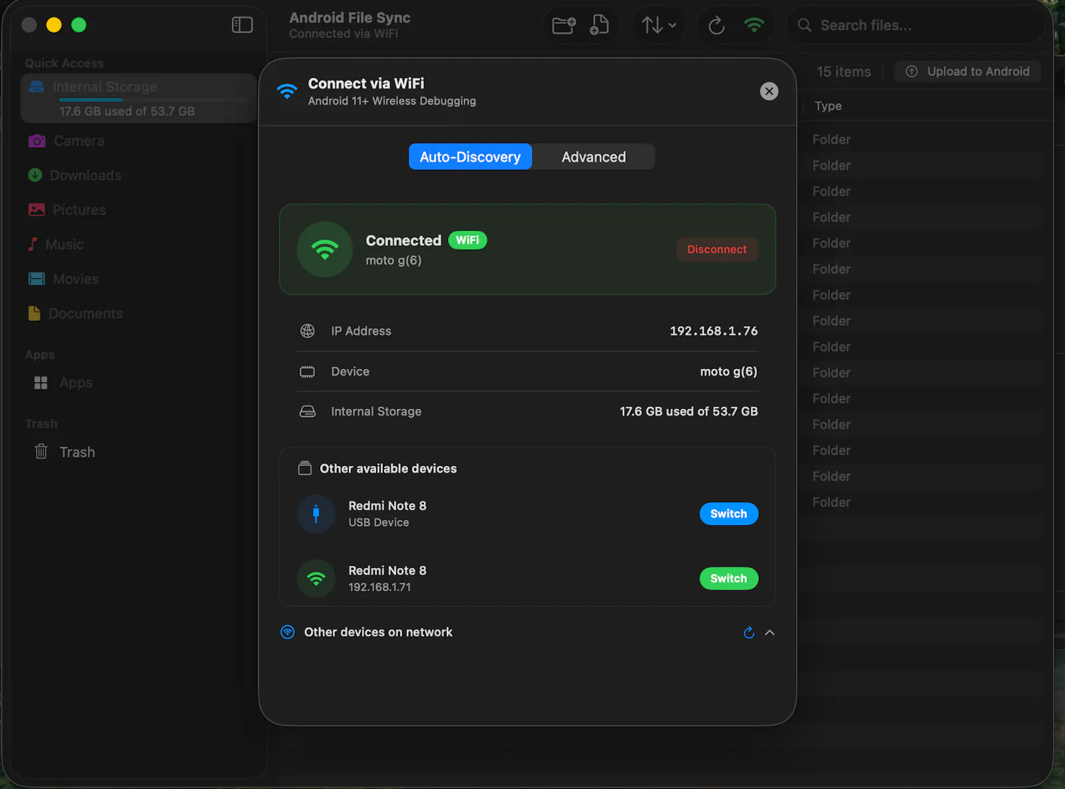Click the IP value 192.168.1.76
The height and width of the screenshot is (789, 1065).
714,331
